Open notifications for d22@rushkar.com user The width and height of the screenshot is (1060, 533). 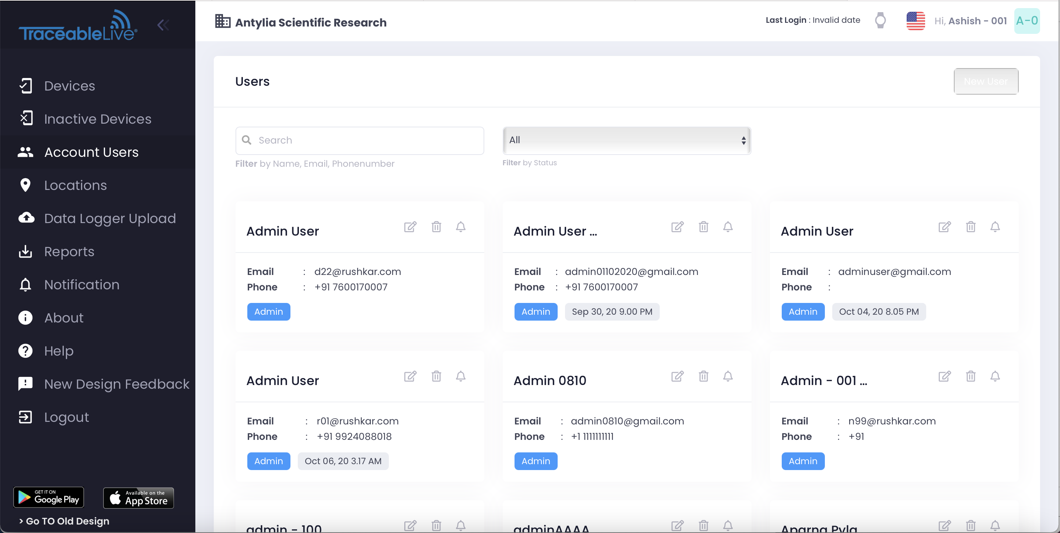click(460, 227)
